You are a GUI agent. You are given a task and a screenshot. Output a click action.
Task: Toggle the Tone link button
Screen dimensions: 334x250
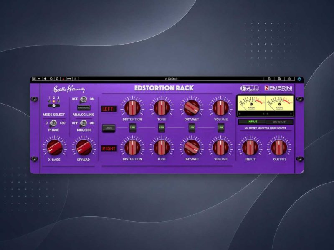162,127
